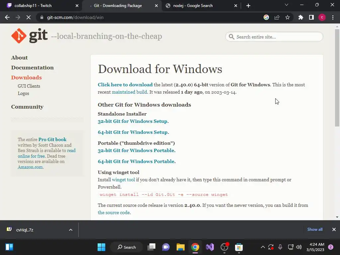The image size is (340, 255).
Task: Click the Chrome icon in taskbar
Action: (195, 247)
